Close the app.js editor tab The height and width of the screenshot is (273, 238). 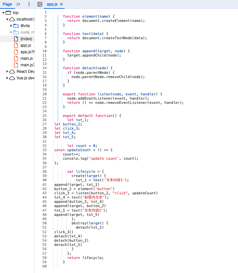click(x=61, y=4)
